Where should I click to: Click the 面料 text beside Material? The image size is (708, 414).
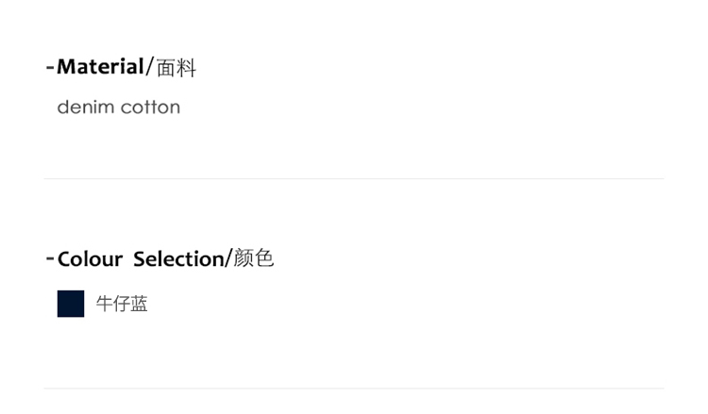click(x=176, y=68)
